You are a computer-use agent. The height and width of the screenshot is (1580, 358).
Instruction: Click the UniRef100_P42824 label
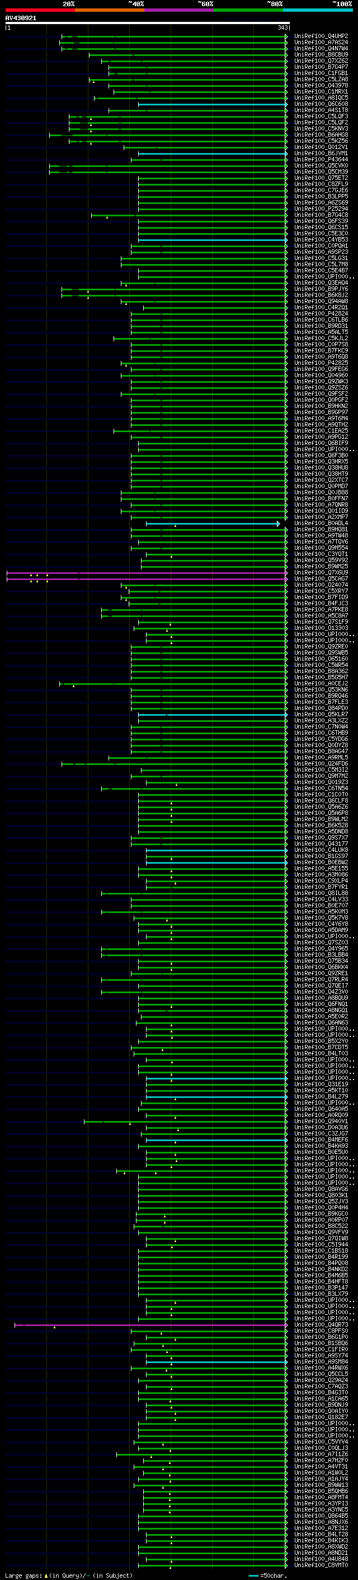(321, 313)
